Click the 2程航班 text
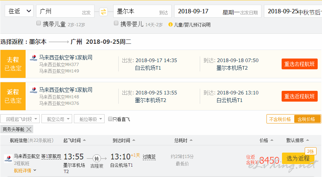This screenshot has height=177, width=322. [22, 163]
